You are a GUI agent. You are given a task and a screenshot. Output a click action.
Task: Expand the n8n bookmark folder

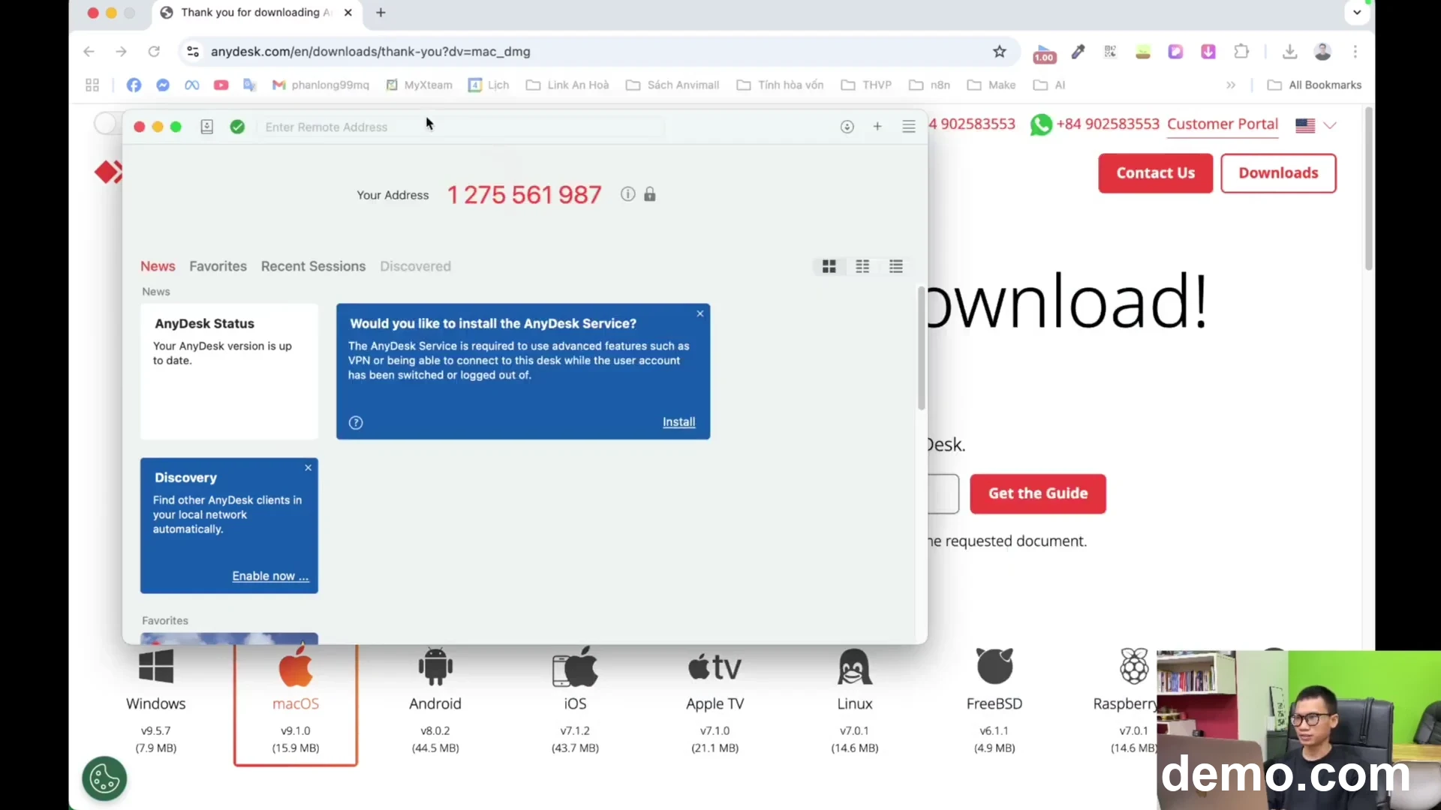tap(929, 85)
